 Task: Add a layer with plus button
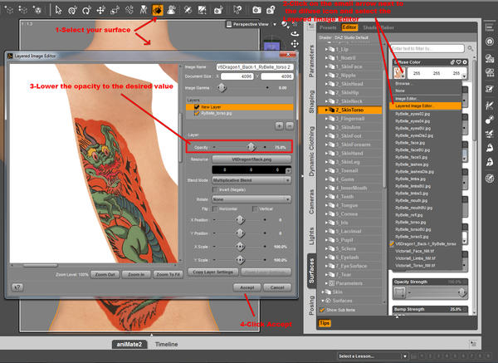[279, 126]
